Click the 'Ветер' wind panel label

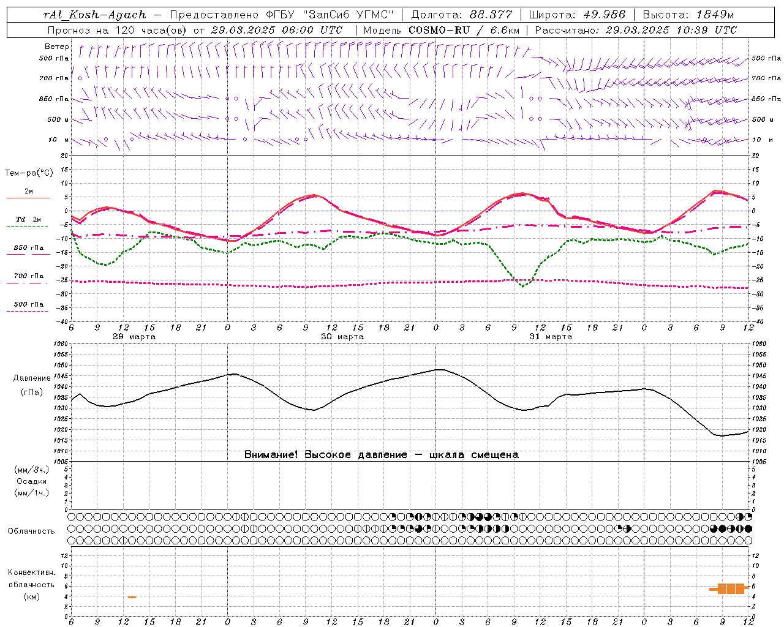57,47
